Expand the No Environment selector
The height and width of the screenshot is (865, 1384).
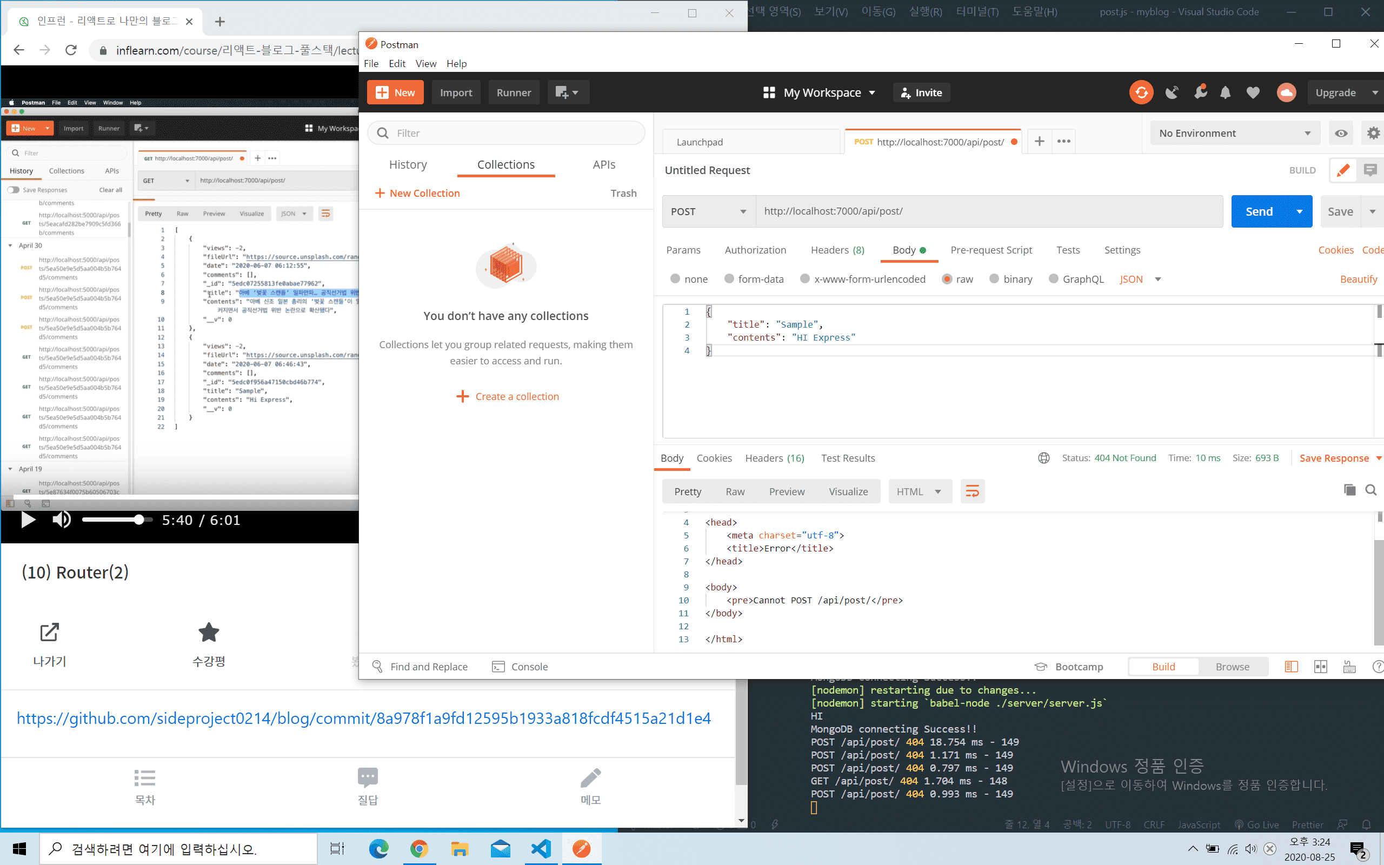[x=1235, y=134]
